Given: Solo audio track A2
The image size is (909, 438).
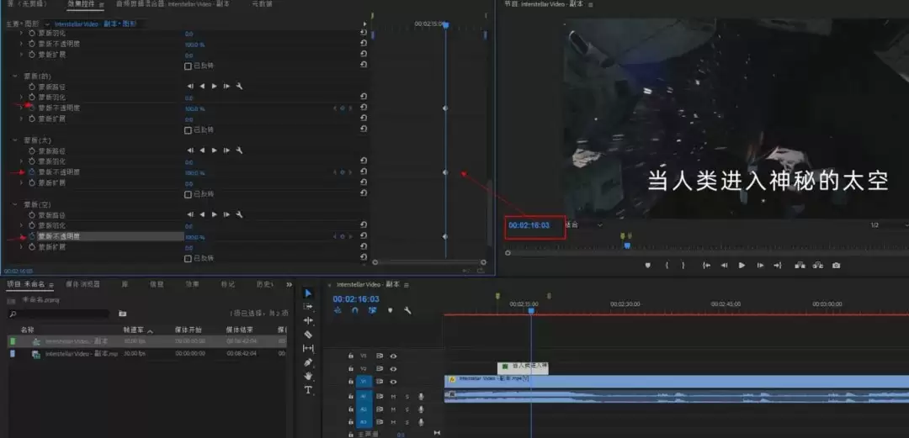Looking at the screenshot, I should tap(407, 409).
